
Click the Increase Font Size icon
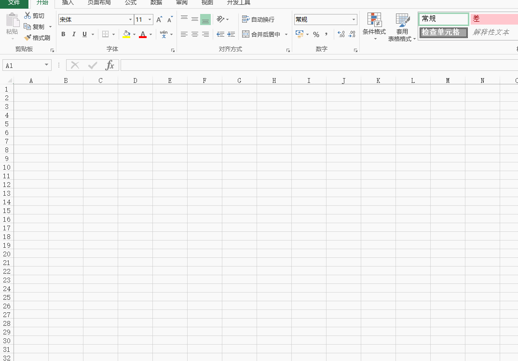(159, 20)
